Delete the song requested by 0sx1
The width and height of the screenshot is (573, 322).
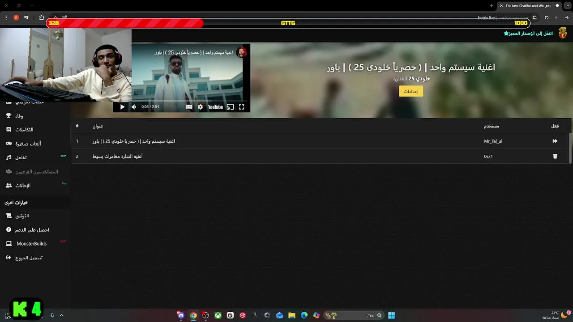[555, 157]
